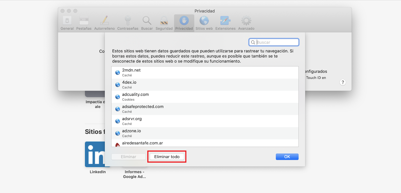Click the Eliminar todo button

pyautogui.click(x=167, y=157)
